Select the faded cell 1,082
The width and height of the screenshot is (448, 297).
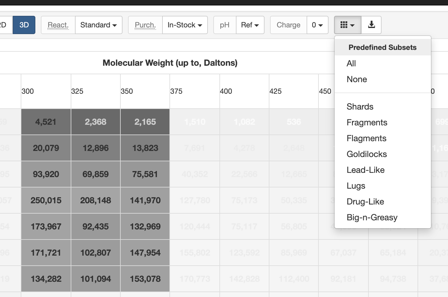pyautogui.click(x=244, y=122)
